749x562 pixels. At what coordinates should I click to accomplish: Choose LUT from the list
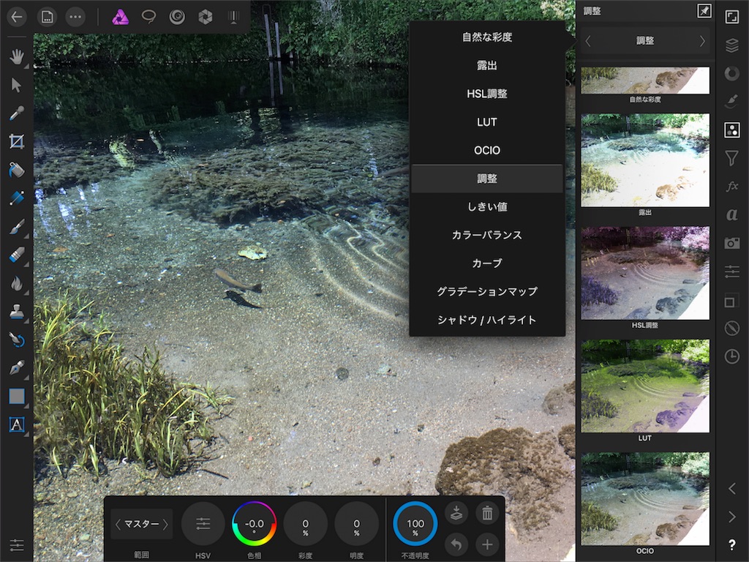(487, 122)
